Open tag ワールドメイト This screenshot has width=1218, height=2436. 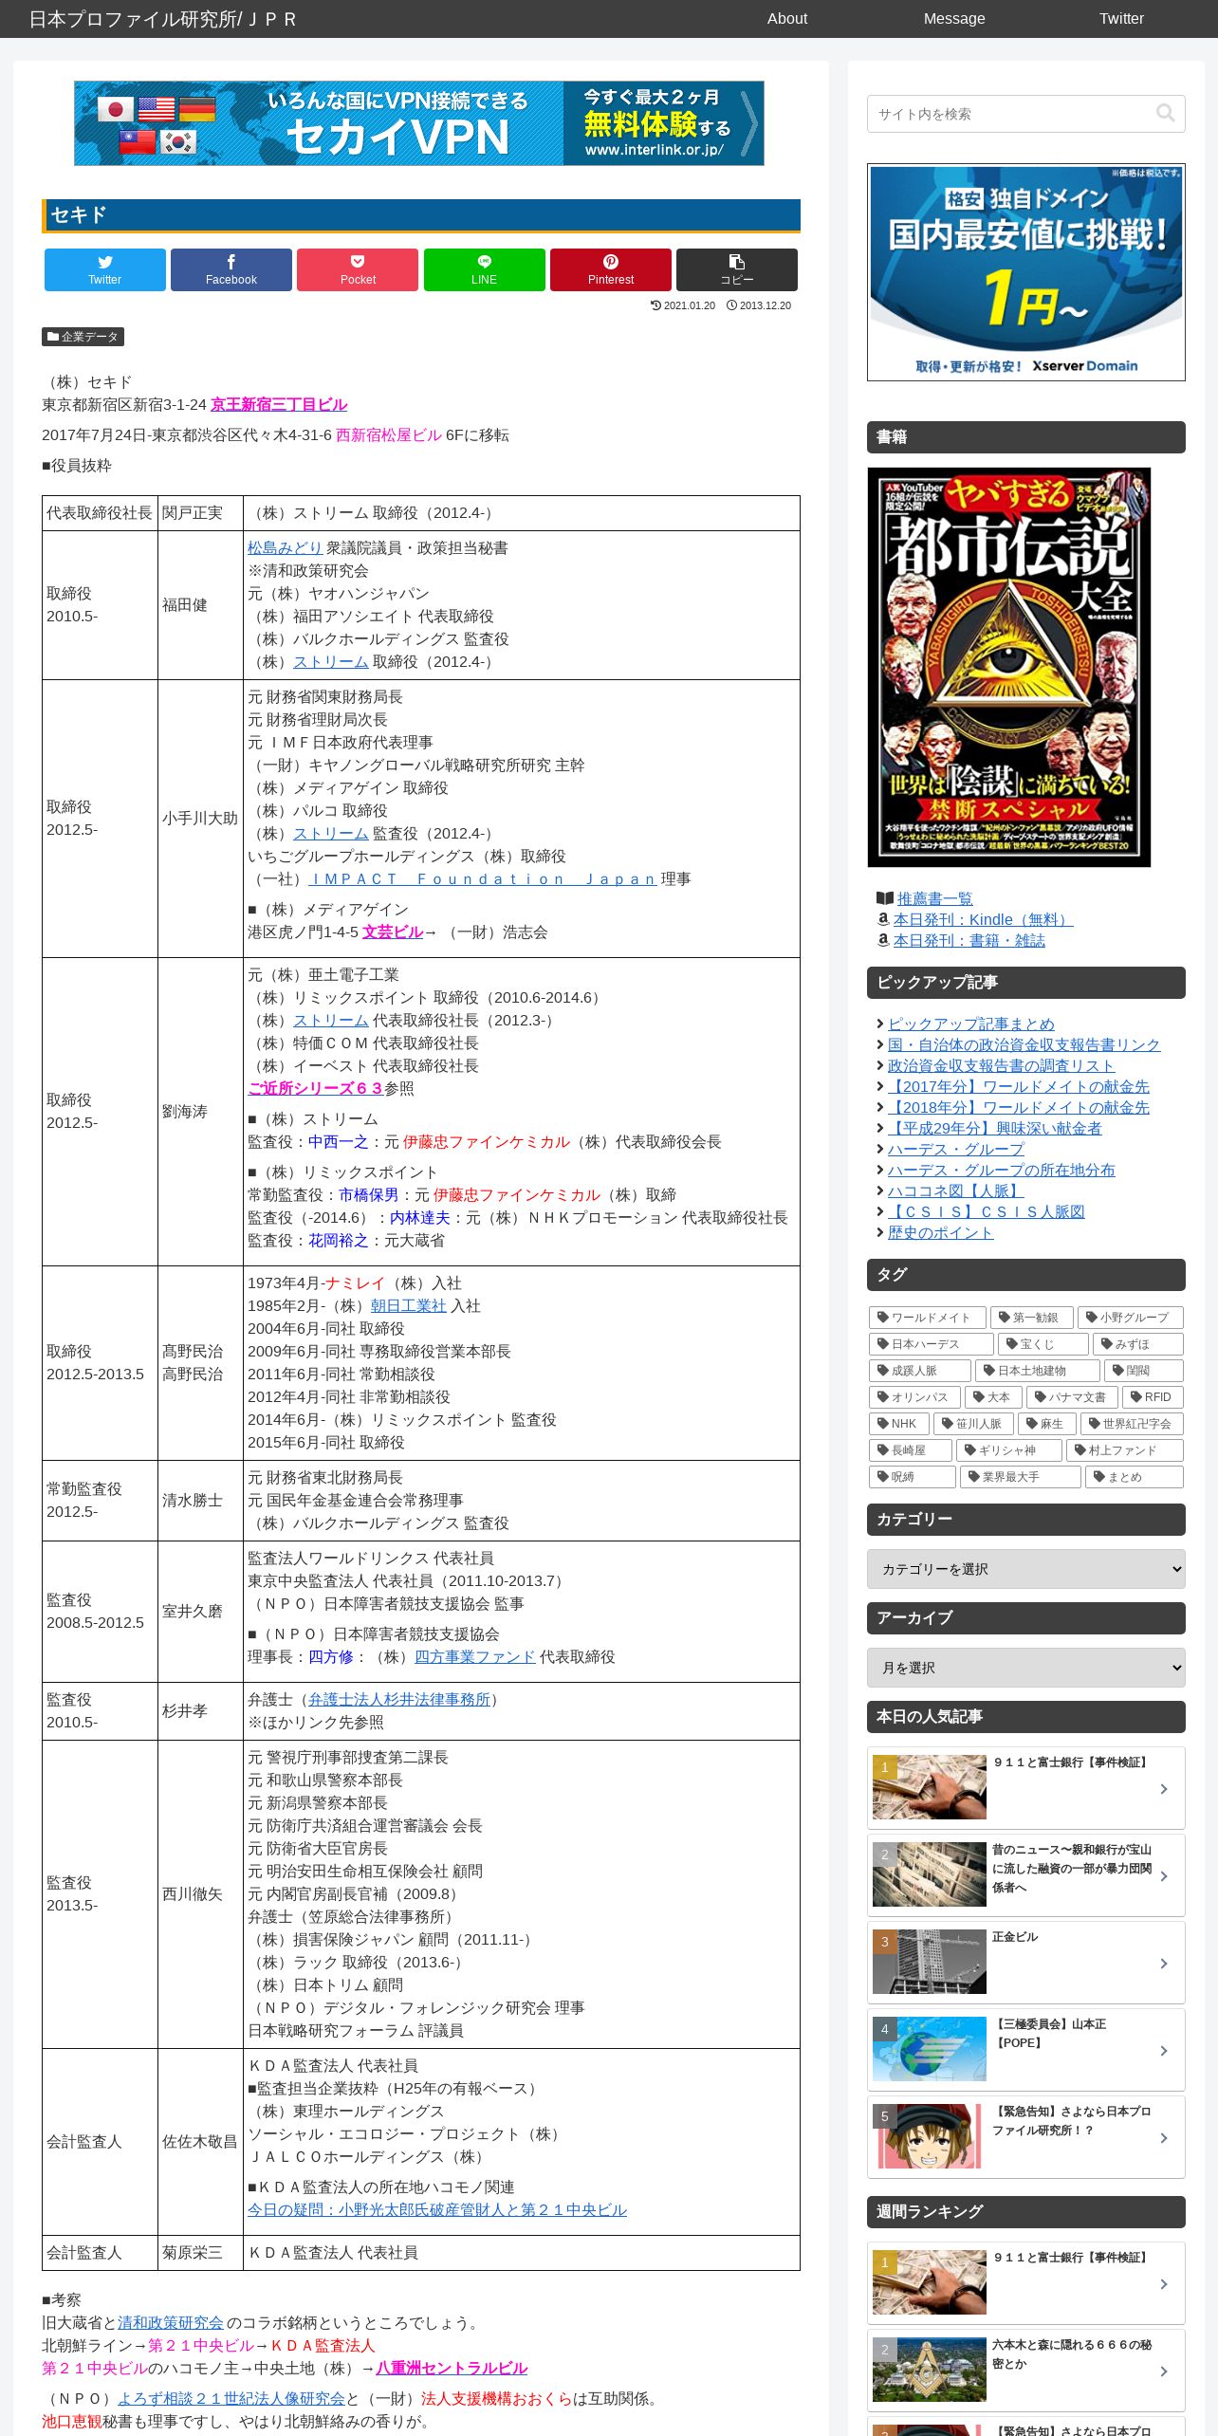(928, 1318)
